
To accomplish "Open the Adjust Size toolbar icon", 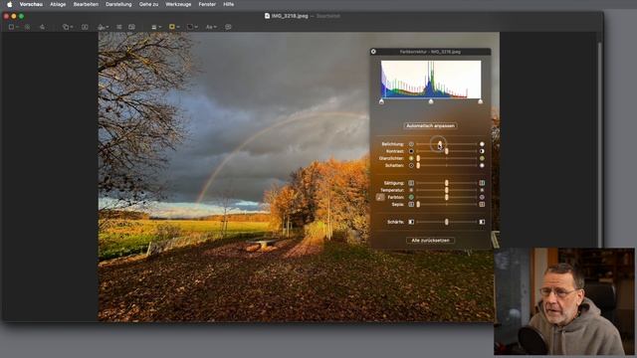I will coord(131,27).
